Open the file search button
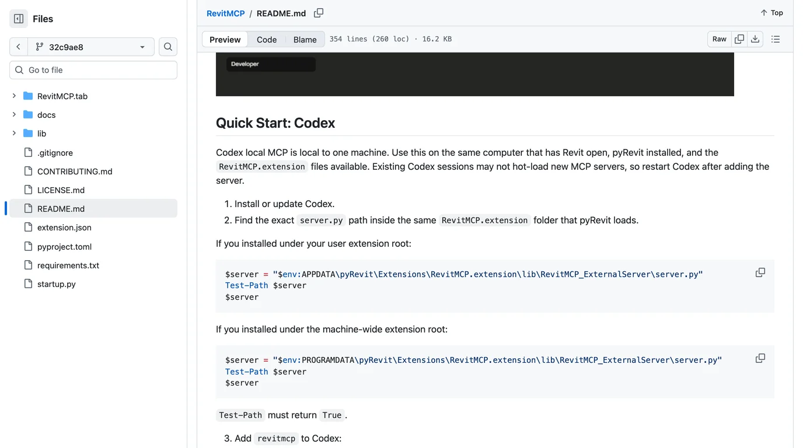Image resolution: width=803 pixels, height=448 pixels. [x=168, y=47]
